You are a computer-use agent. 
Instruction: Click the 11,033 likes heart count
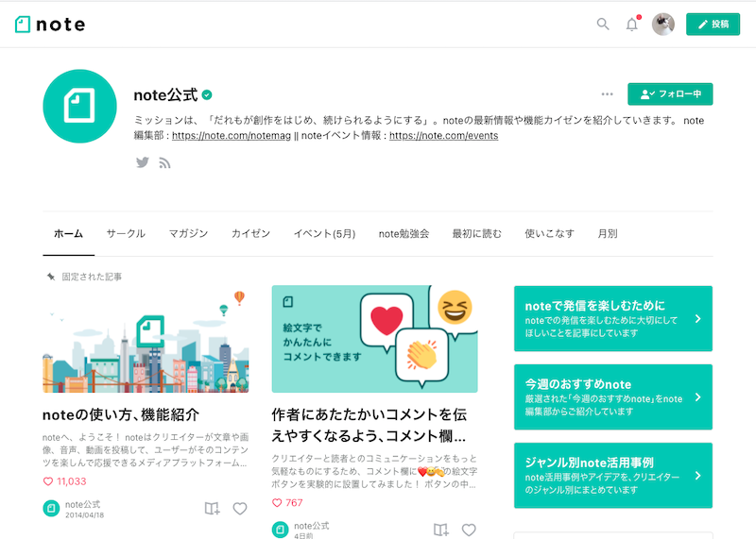pos(65,481)
